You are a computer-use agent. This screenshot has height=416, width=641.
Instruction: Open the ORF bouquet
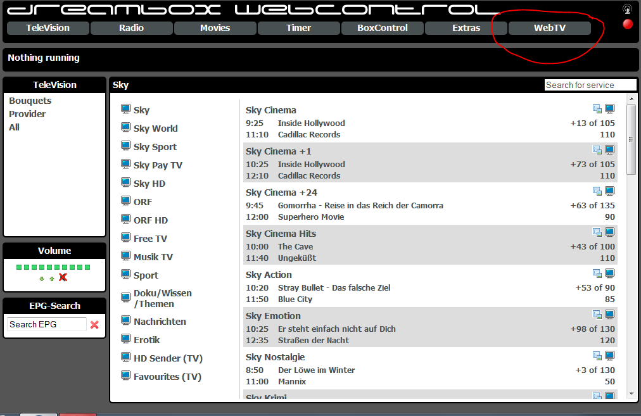(x=143, y=202)
